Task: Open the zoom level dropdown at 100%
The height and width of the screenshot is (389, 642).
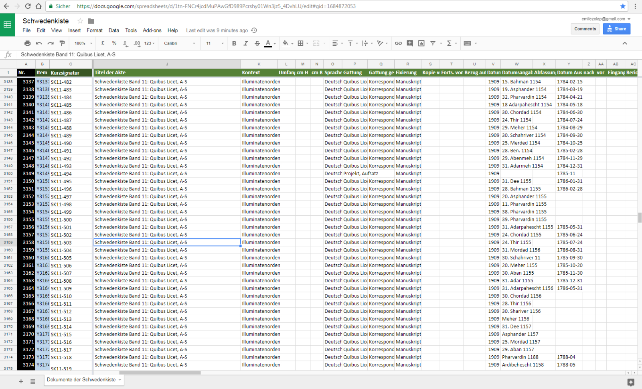Action: (82, 43)
